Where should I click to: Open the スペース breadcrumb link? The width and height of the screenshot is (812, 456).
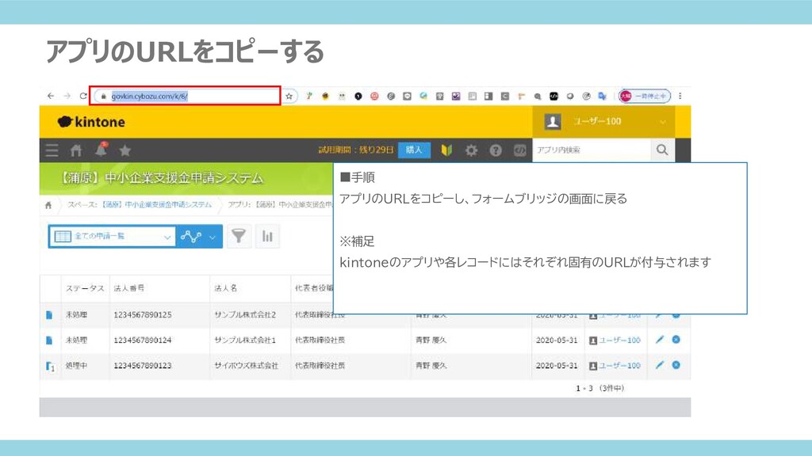click(156, 205)
